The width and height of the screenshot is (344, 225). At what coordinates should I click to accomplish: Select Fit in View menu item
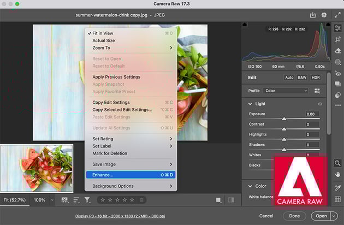pyautogui.click(x=131, y=33)
